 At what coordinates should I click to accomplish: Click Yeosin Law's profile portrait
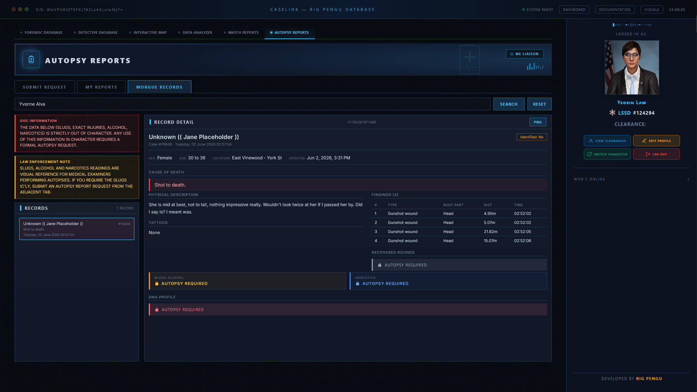coord(632,68)
